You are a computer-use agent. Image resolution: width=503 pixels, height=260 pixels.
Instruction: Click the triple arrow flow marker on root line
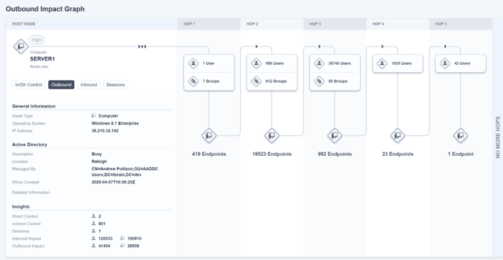tap(142, 47)
